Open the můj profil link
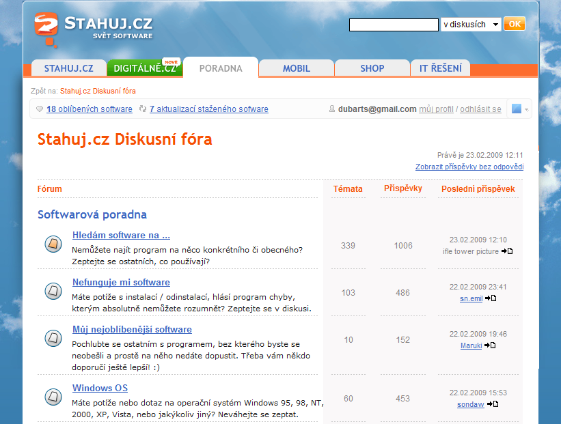This screenshot has height=424, width=561. (x=436, y=109)
